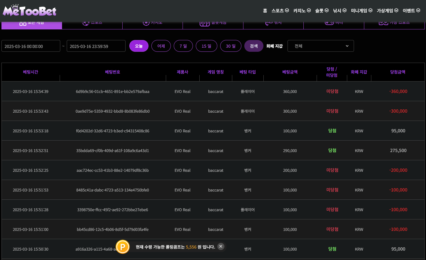Click bet number 8485c41a-dabc-4723-a513-134e4750bfe0

113,190
